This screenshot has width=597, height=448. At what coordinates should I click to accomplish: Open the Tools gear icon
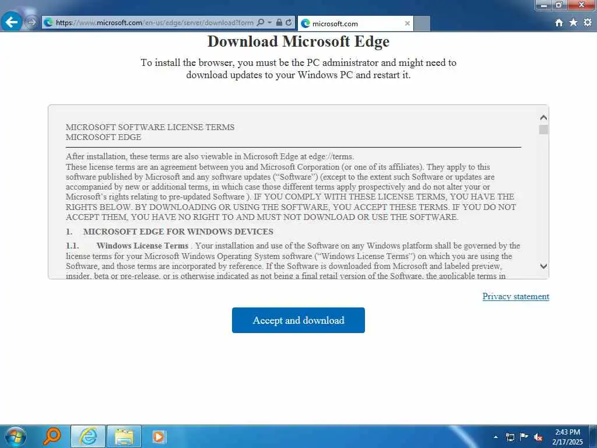pyautogui.click(x=588, y=23)
